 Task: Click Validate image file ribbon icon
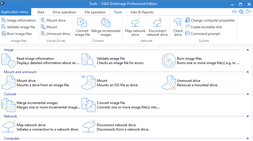coord(4,27)
